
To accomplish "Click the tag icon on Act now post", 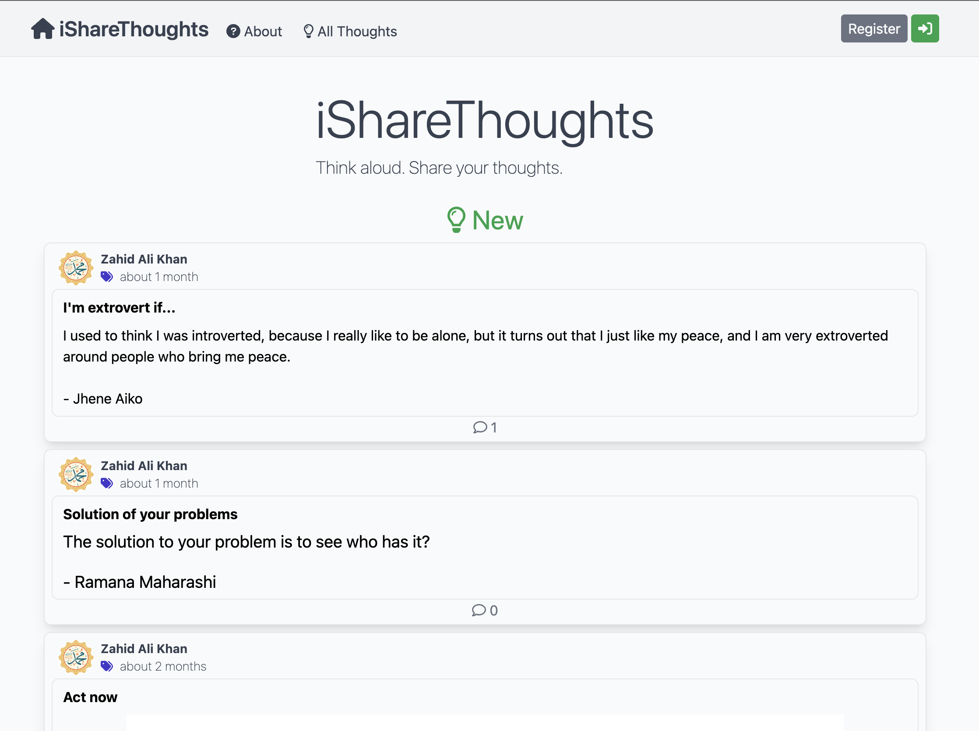I will pyautogui.click(x=107, y=666).
